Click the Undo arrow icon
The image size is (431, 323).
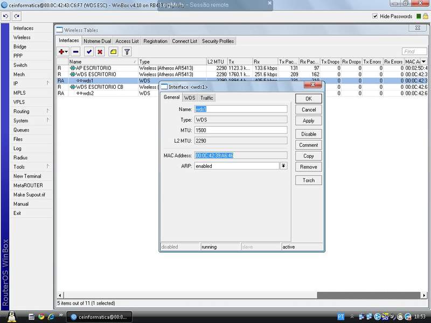tap(6, 17)
